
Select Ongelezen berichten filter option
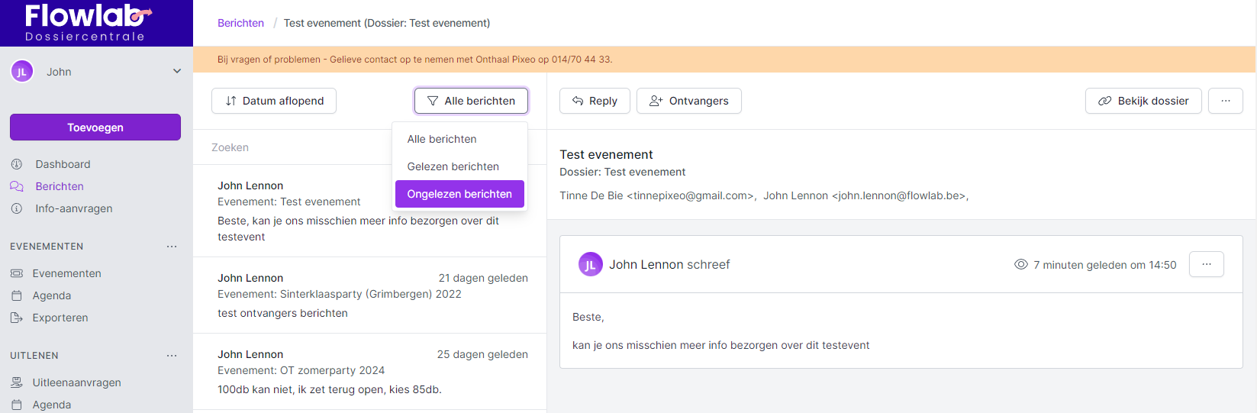click(459, 194)
